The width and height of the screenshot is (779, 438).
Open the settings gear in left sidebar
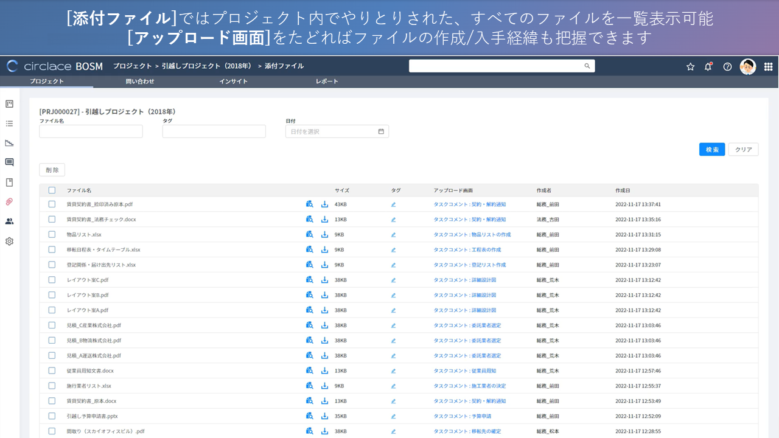coord(9,242)
